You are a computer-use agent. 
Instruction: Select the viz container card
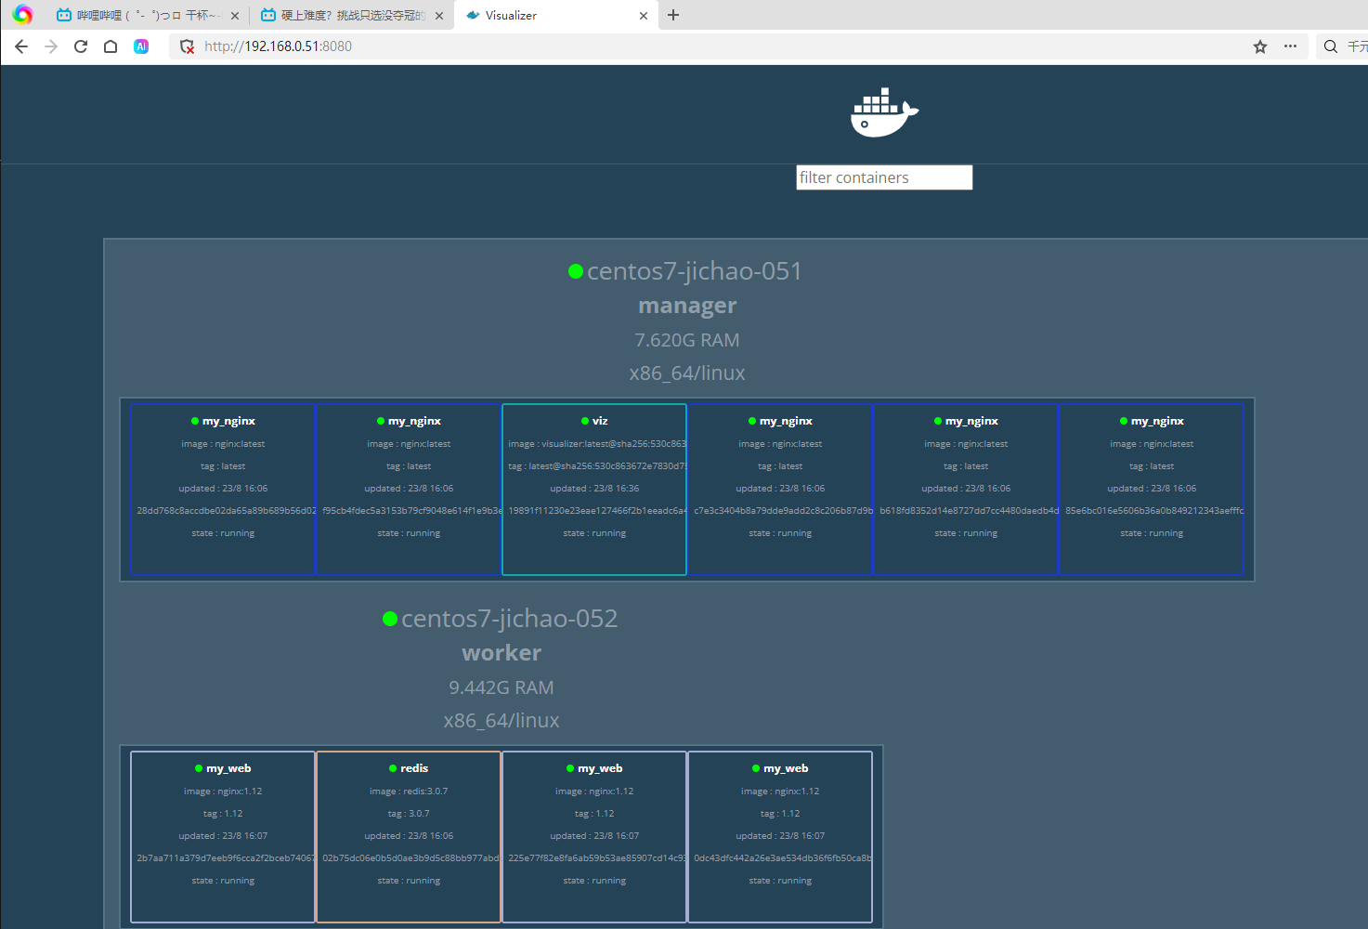[594, 490]
